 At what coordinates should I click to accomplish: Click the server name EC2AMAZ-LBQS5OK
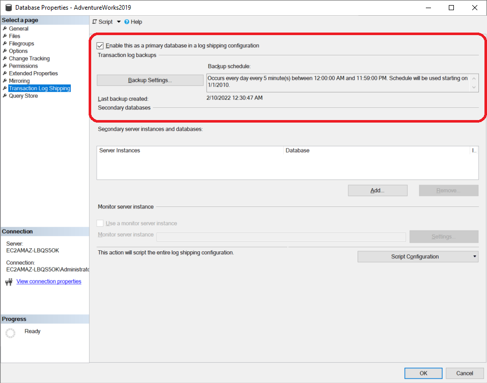pos(33,250)
